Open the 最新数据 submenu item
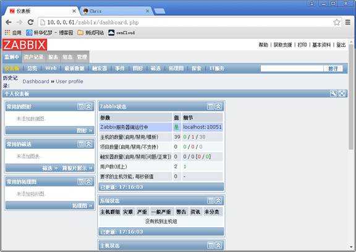Image resolution: width=356 pixels, height=252 pixels. [74, 69]
